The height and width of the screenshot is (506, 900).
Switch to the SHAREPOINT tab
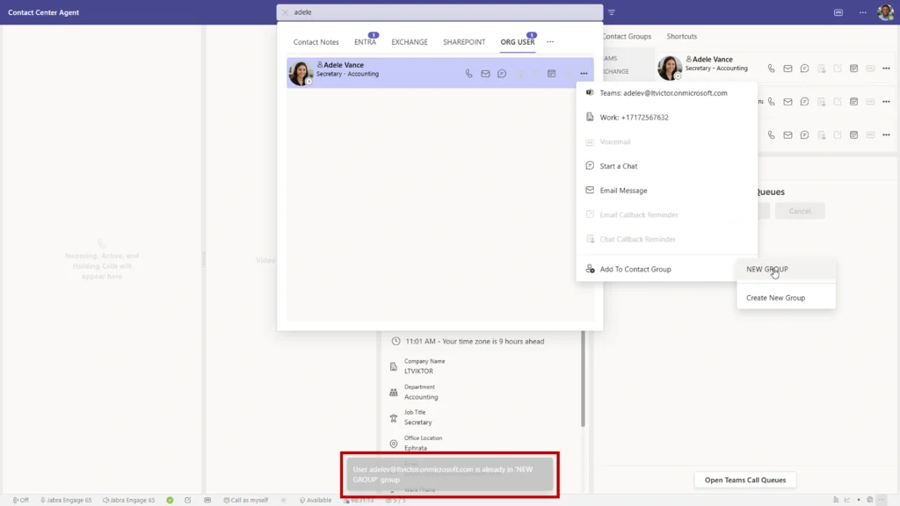(x=464, y=42)
